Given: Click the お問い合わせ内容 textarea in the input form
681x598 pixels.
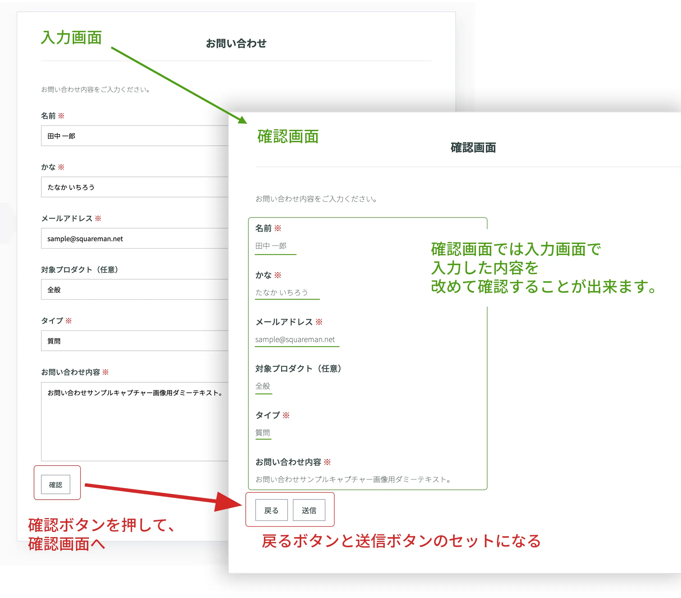Looking at the screenshot, I should click(x=135, y=421).
